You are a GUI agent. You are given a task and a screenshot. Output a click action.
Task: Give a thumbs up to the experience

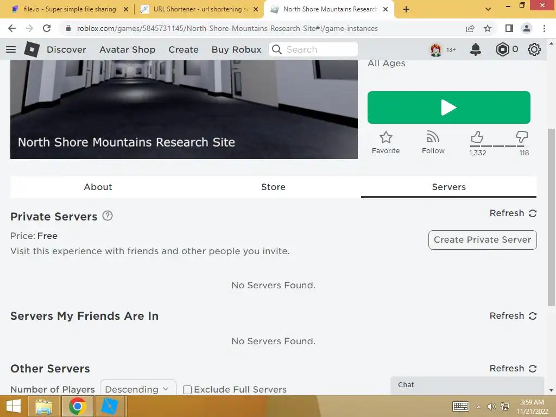[477, 137]
